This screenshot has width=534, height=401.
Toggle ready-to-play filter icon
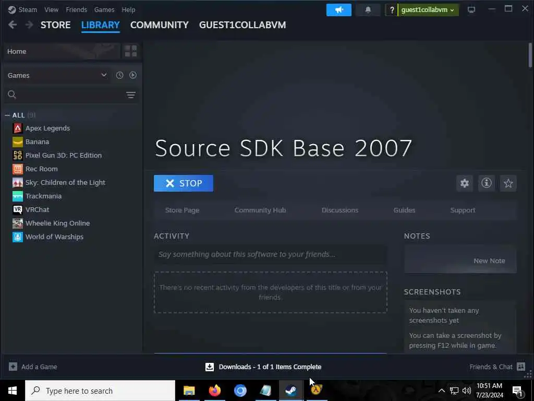[x=133, y=75]
